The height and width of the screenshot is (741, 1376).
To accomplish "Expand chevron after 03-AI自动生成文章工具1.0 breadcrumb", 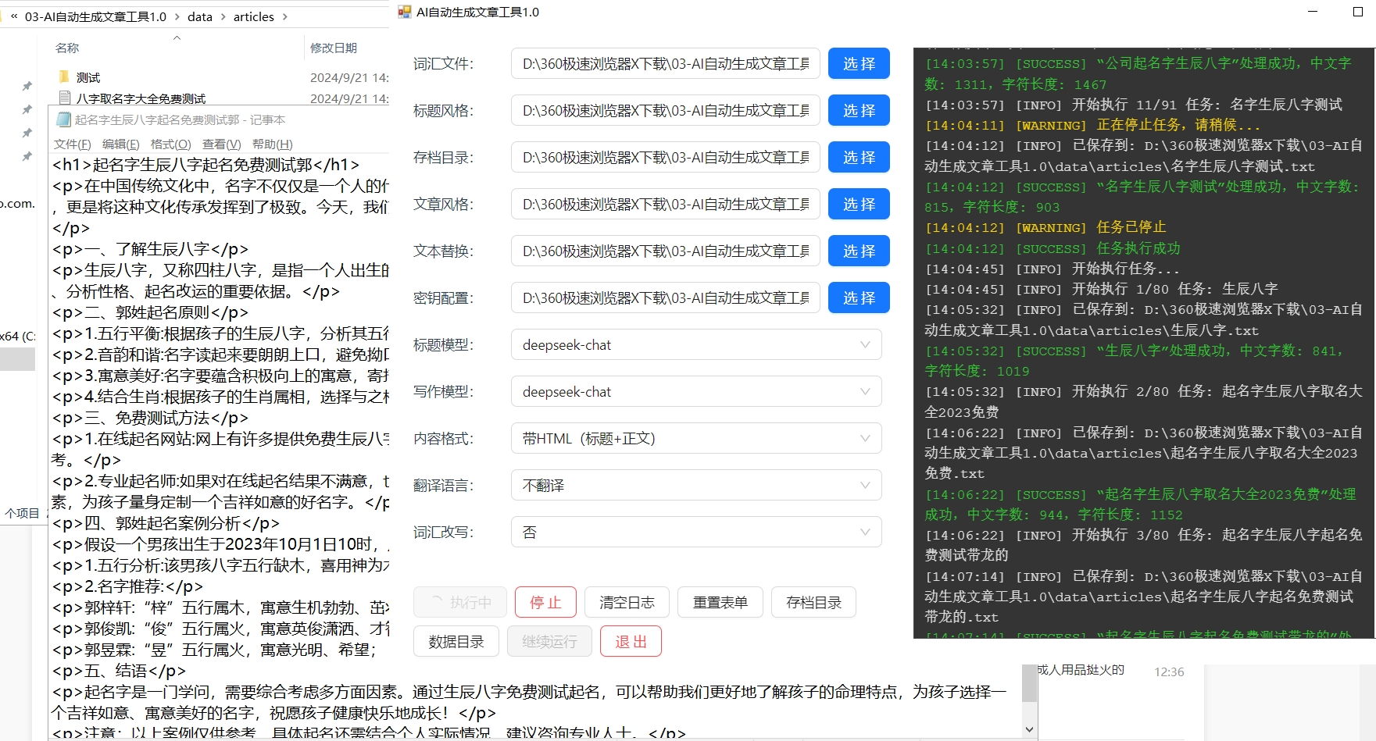I will tap(177, 16).
